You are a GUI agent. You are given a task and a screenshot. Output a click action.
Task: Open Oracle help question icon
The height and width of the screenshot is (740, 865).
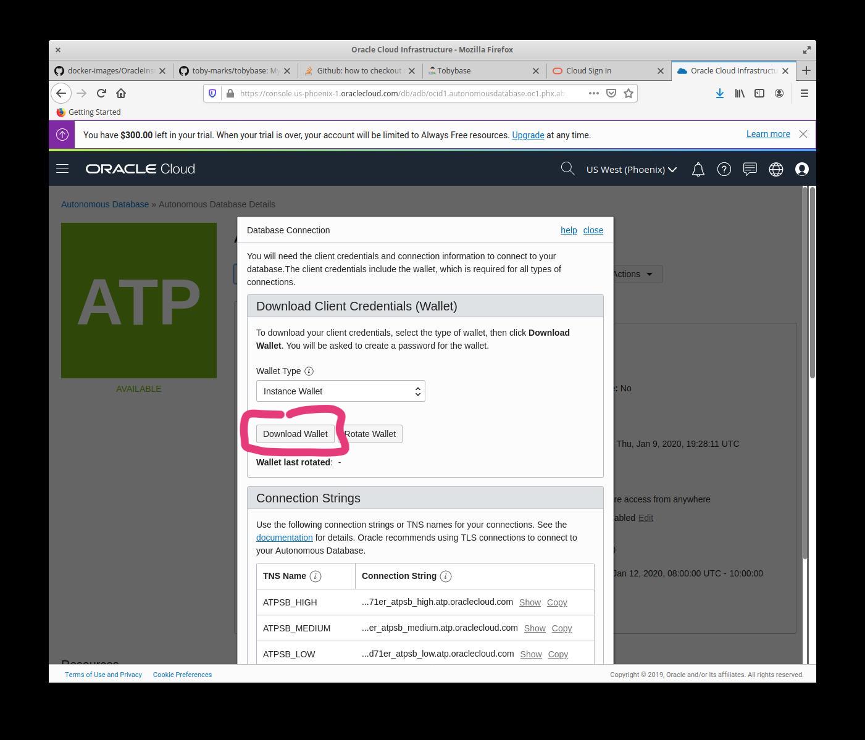pyautogui.click(x=724, y=169)
